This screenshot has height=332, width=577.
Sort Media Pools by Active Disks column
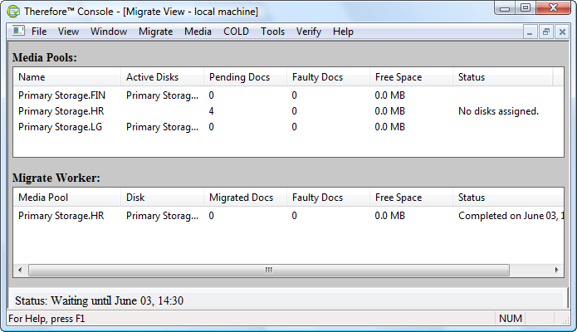(x=162, y=77)
